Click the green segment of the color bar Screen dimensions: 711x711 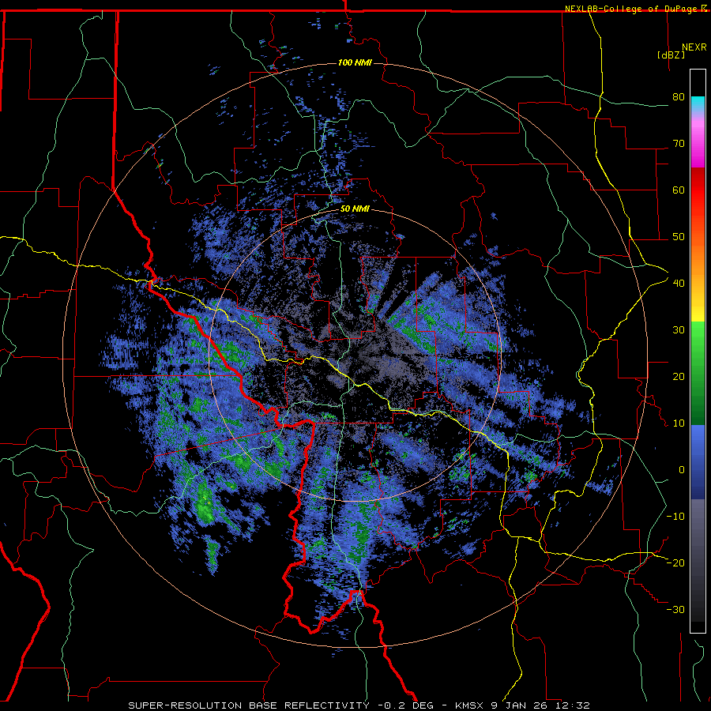tap(698, 373)
